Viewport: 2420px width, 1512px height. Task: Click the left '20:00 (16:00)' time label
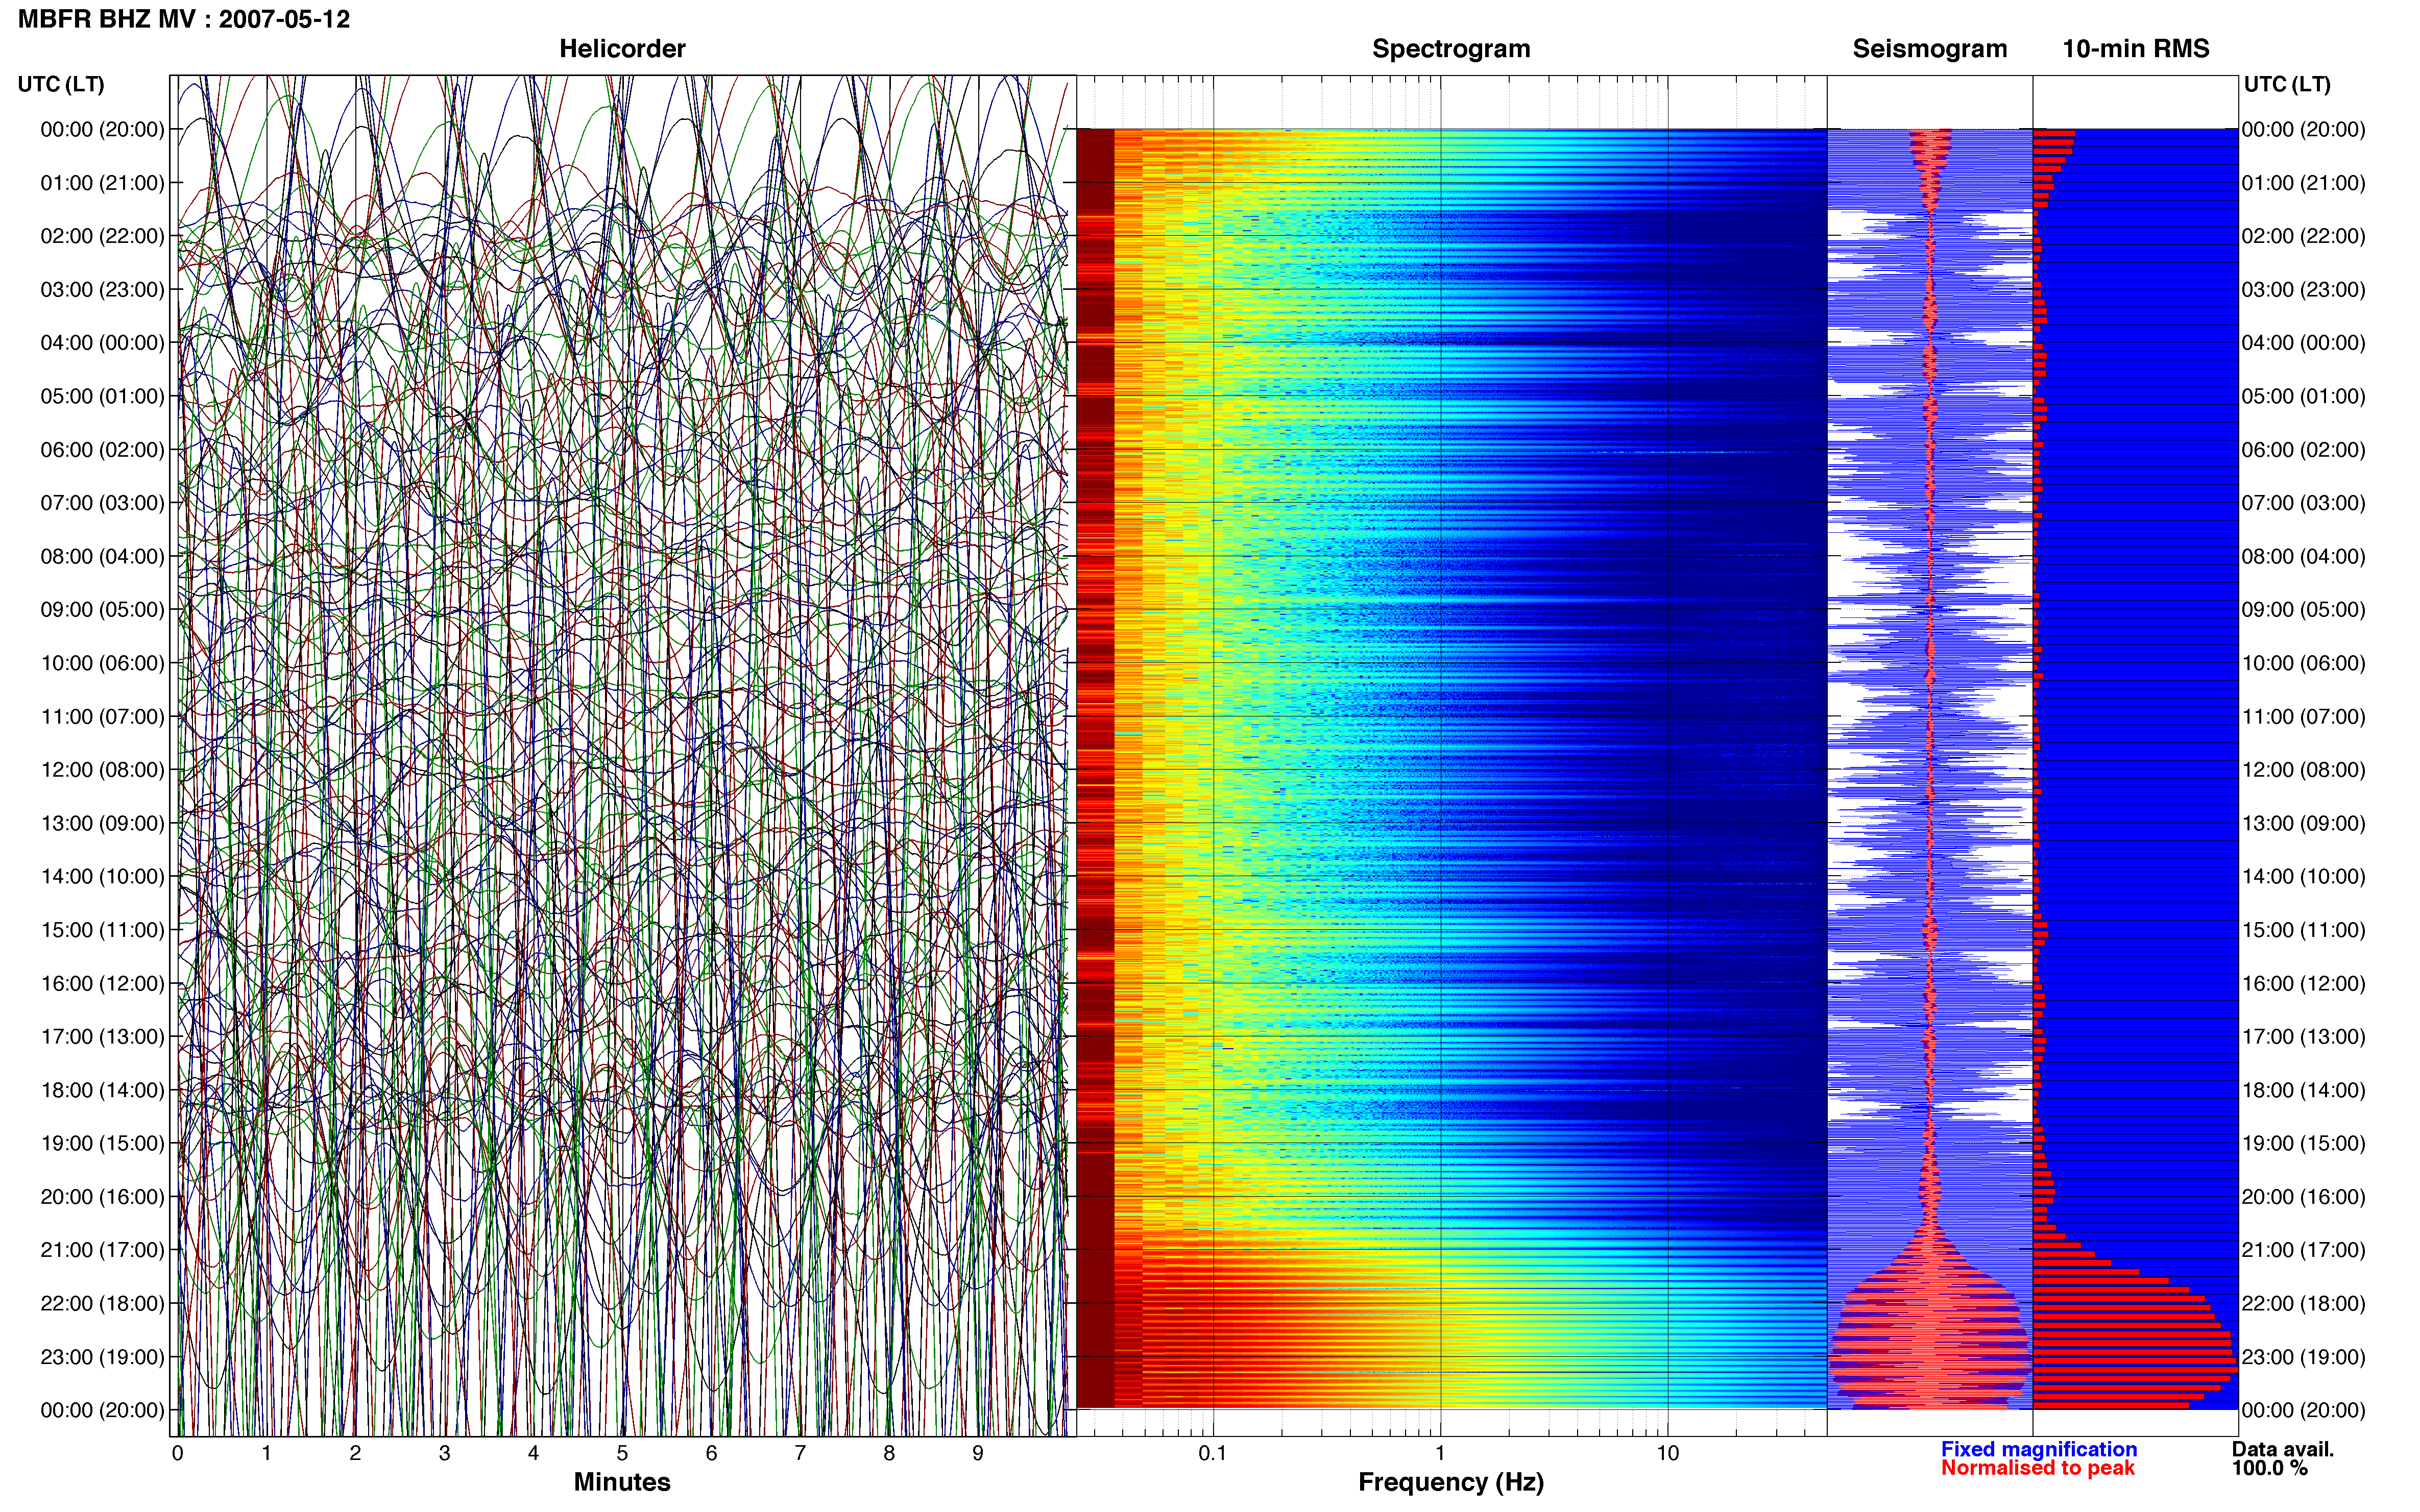coord(102,1196)
